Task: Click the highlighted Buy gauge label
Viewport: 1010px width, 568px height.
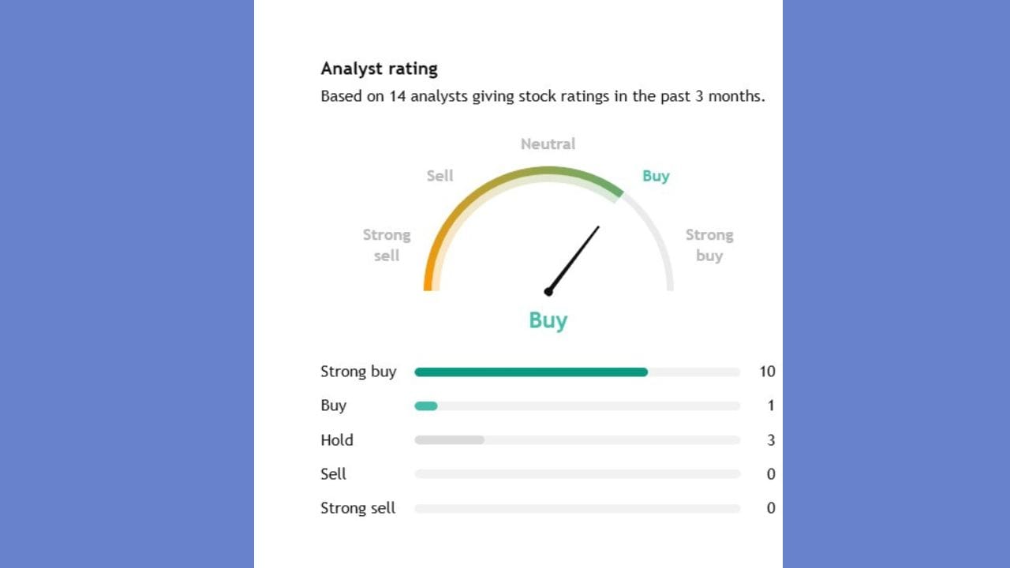Action: (656, 176)
